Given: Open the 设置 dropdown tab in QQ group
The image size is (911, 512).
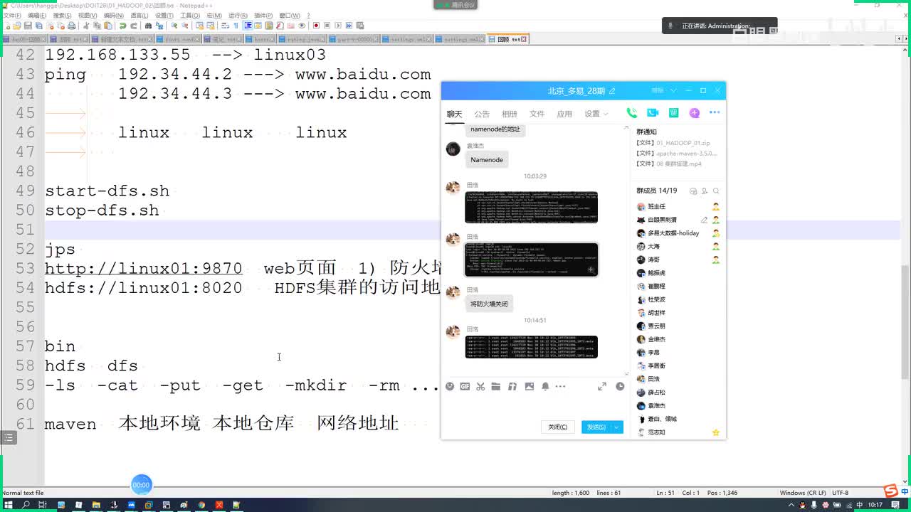Looking at the screenshot, I should (596, 114).
